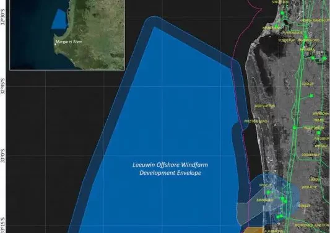This screenshot has height=233, width=330.
Task: Click the Coolup place label
Action: click(308, 84)
